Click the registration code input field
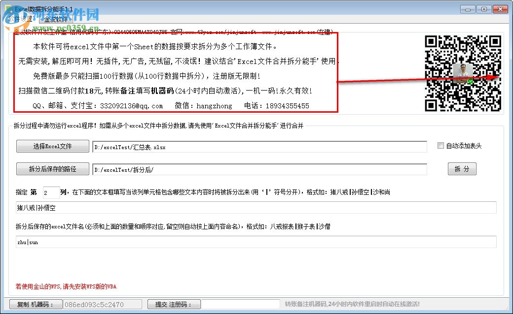 point(241,304)
